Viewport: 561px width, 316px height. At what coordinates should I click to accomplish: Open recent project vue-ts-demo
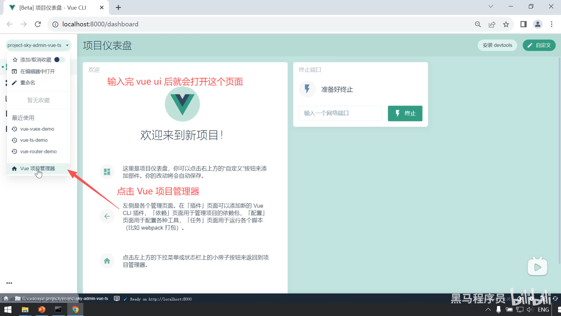click(x=34, y=140)
